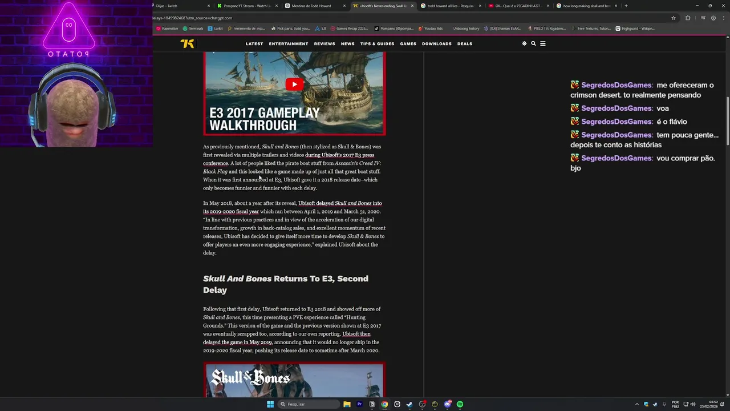Open the Terminals bookmark
Image resolution: width=730 pixels, height=411 pixels.
tap(193, 29)
